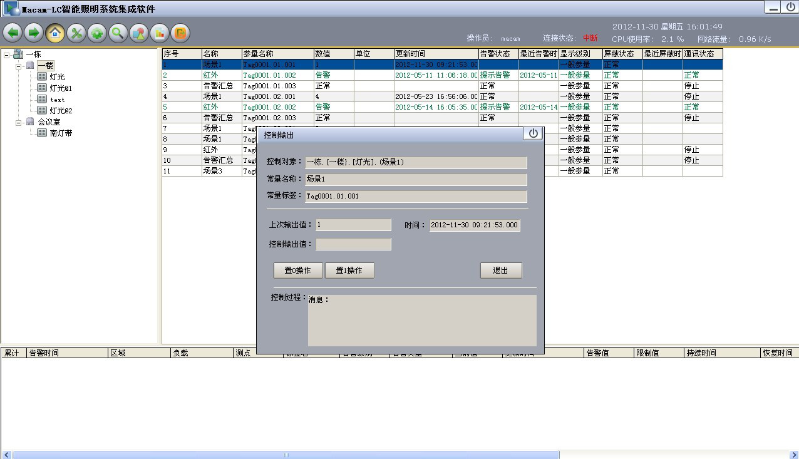Select the test node in the tree
Image resolution: width=799 pixels, height=459 pixels.
coord(56,99)
